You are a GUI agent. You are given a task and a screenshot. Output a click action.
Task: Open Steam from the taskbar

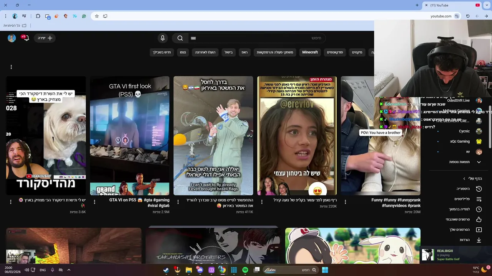(166, 270)
